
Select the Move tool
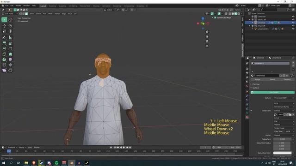tap(4, 26)
